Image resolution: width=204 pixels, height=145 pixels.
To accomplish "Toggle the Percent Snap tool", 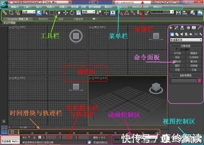I will click(133, 13).
